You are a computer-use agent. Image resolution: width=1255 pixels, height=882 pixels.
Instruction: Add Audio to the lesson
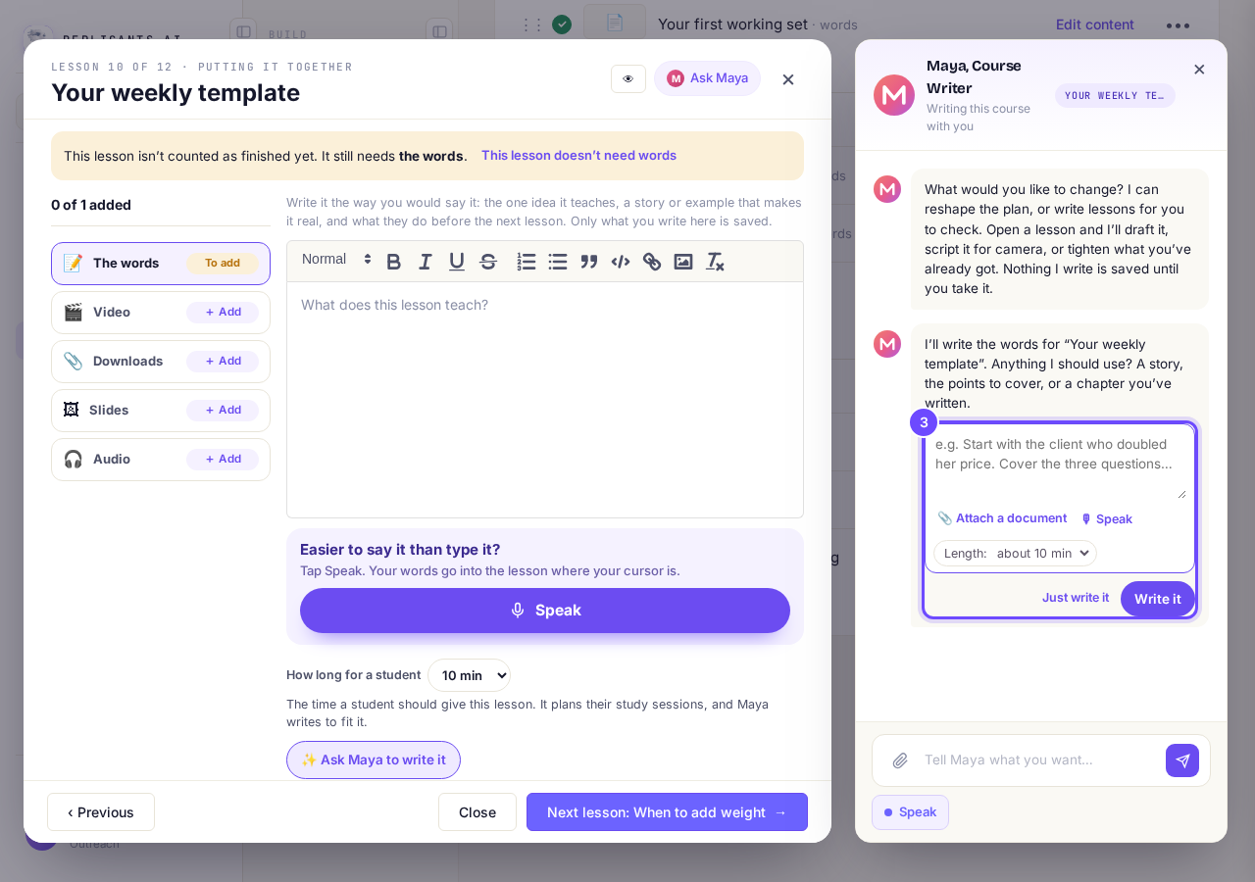(x=223, y=460)
